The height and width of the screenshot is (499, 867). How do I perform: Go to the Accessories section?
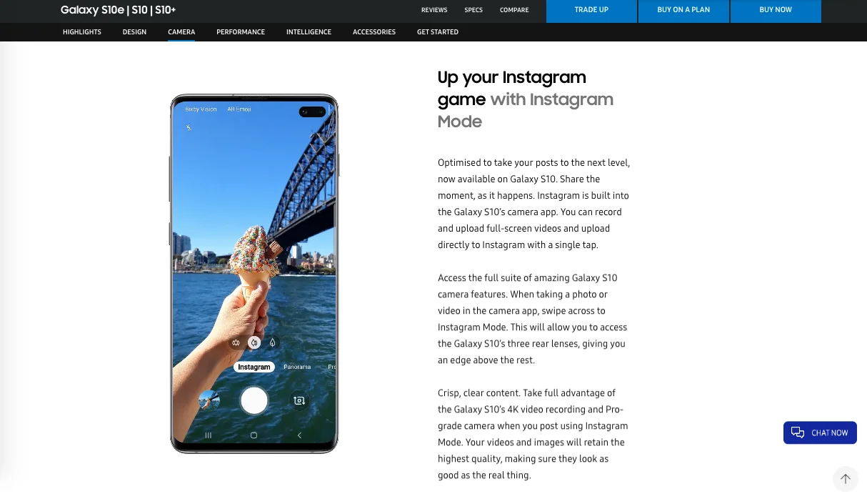[374, 32]
